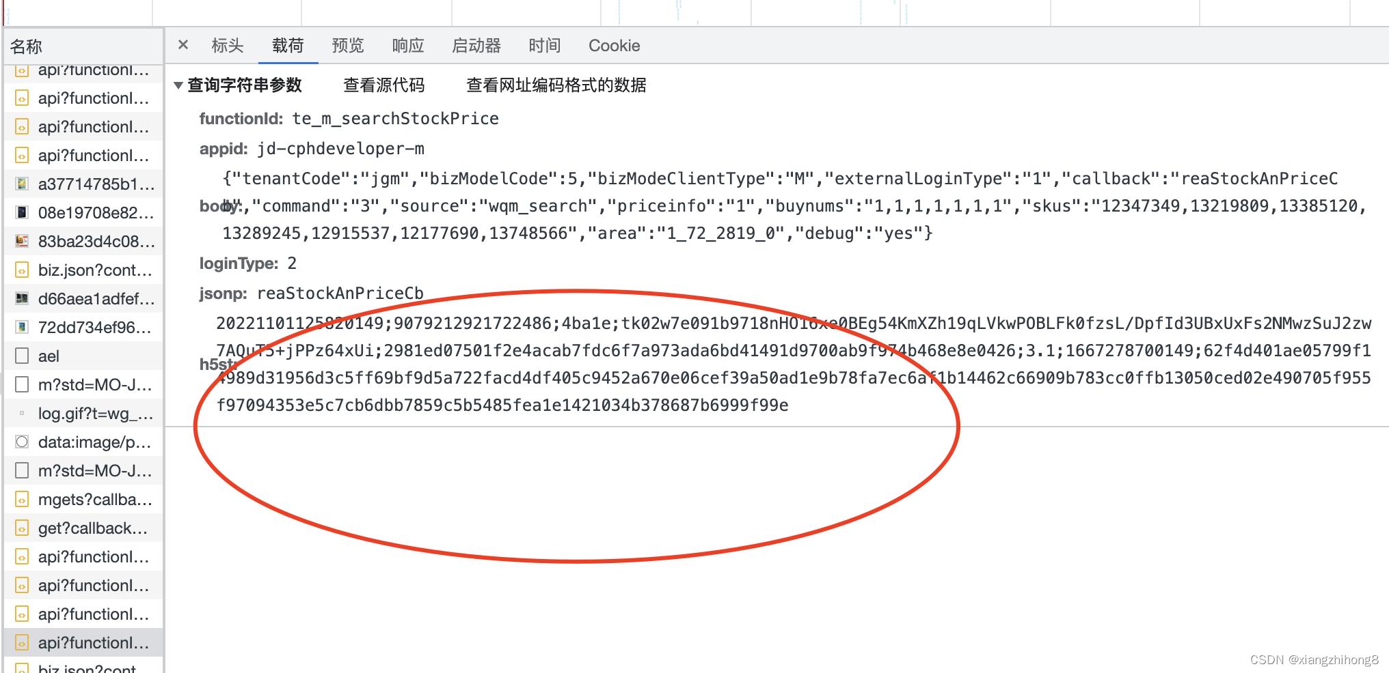Click d66aea1adfef… image thumbnail icon
The image size is (1389, 673).
22,298
